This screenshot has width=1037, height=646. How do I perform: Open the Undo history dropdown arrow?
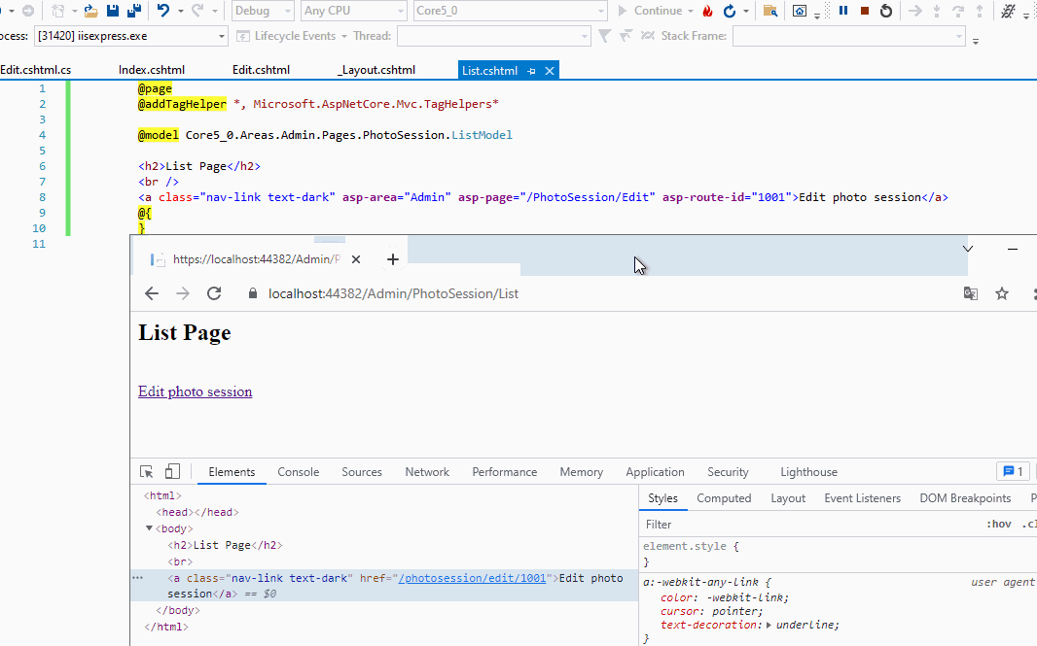[x=181, y=11]
